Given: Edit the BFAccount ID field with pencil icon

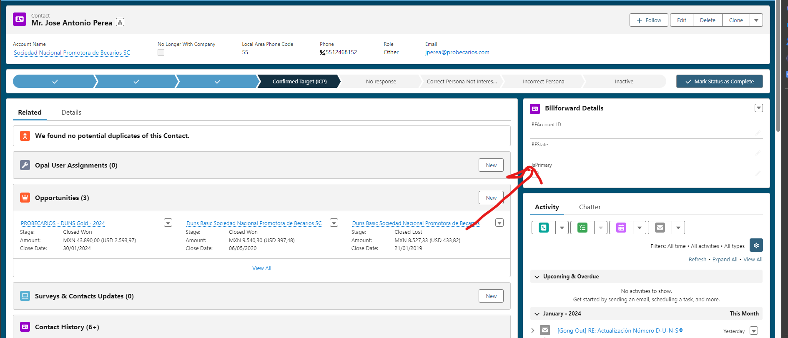Looking at the screenshot, I should [758, 133].
